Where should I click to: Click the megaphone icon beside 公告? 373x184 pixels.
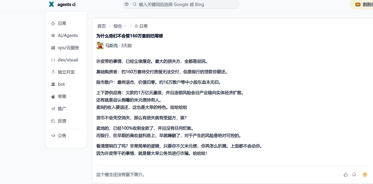pyautogui.click(x=53, y=136)
